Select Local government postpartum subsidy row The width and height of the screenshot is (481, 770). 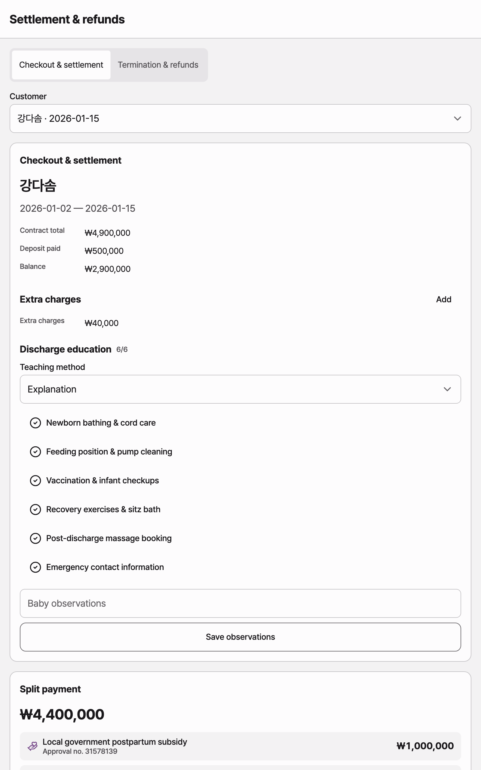click(240, 746)
